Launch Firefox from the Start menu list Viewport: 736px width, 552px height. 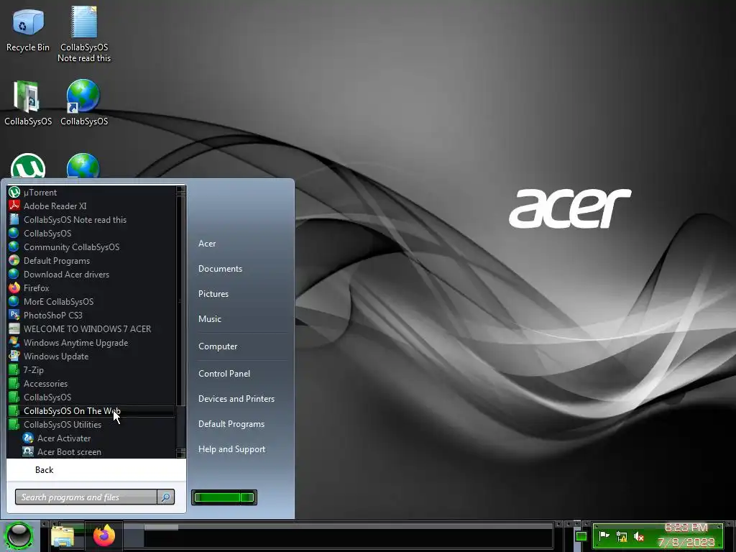(91, 287)
